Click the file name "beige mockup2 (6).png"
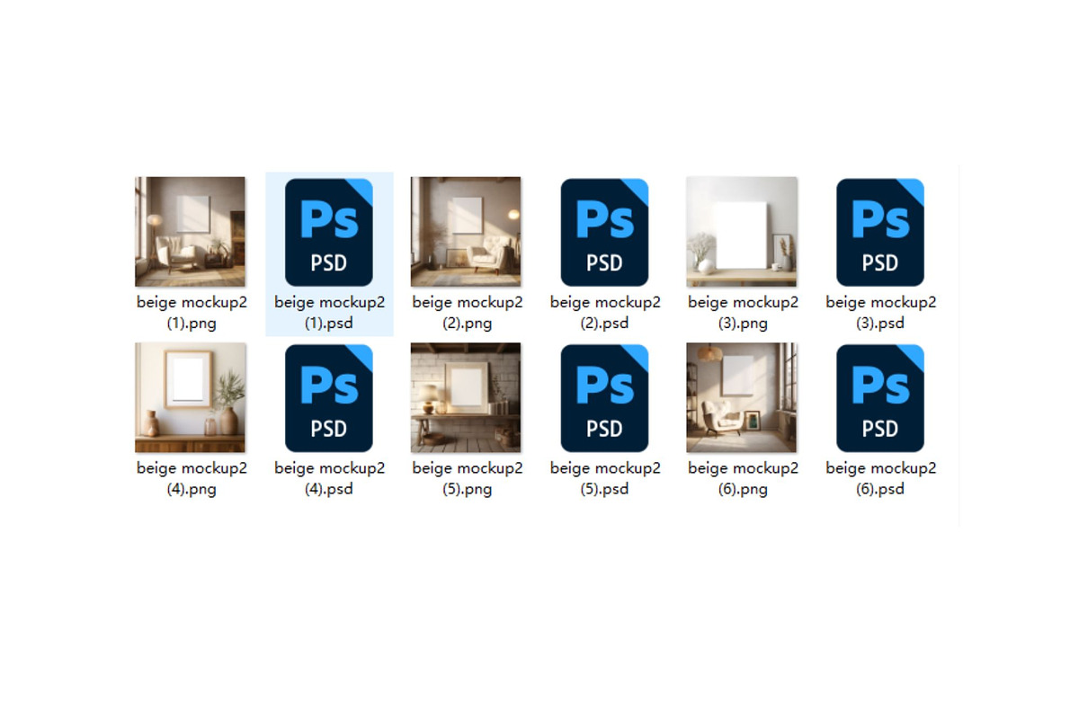This screenshot has height=719, width=1079. [743, 479]
